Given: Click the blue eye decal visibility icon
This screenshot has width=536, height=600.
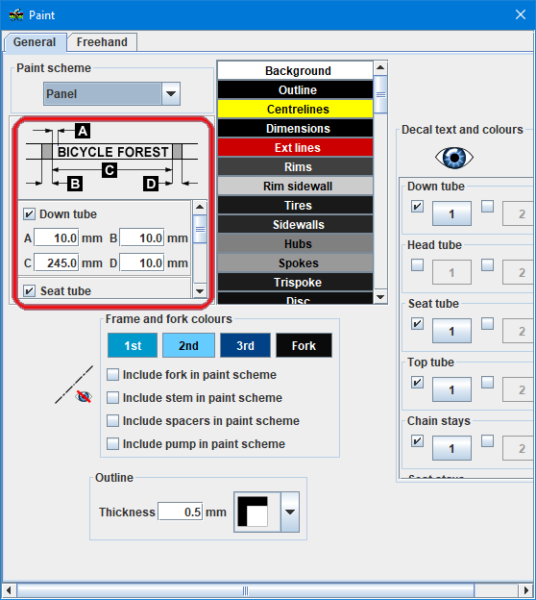Looking at the screenshot, I should [454, 158].
